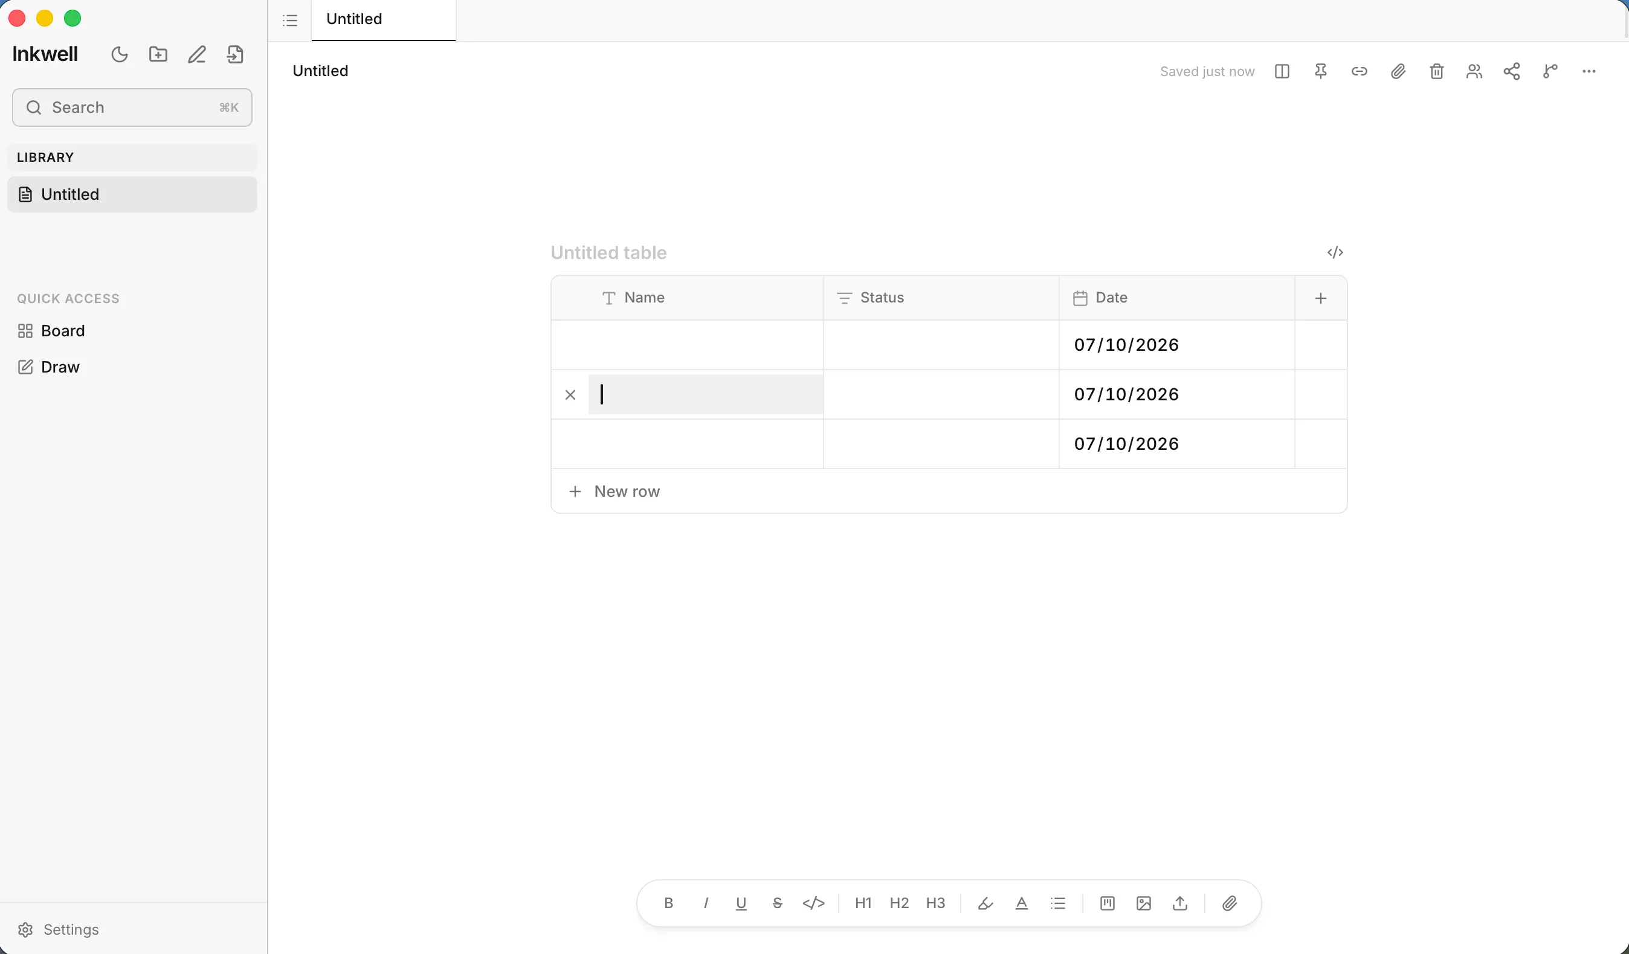Toggle the outline list icon beside tab
Viewport: 1629px width, 954px height.
pos(290,20)
